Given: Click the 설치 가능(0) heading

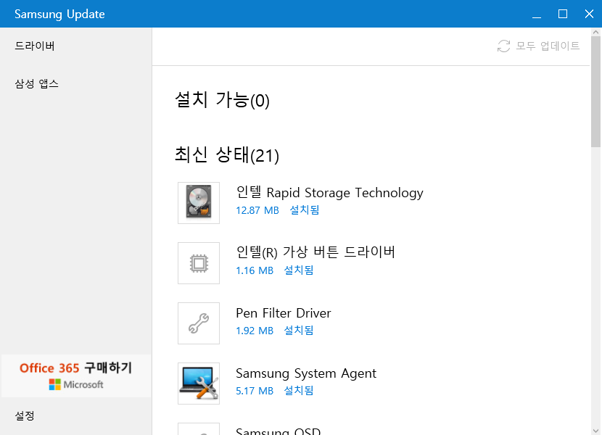Looking at the screenshot, I should [222, 100].
